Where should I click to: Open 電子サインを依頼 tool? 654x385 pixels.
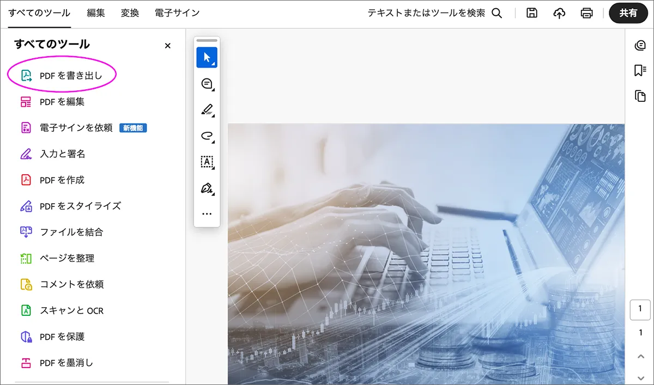(x=66, y=128)
